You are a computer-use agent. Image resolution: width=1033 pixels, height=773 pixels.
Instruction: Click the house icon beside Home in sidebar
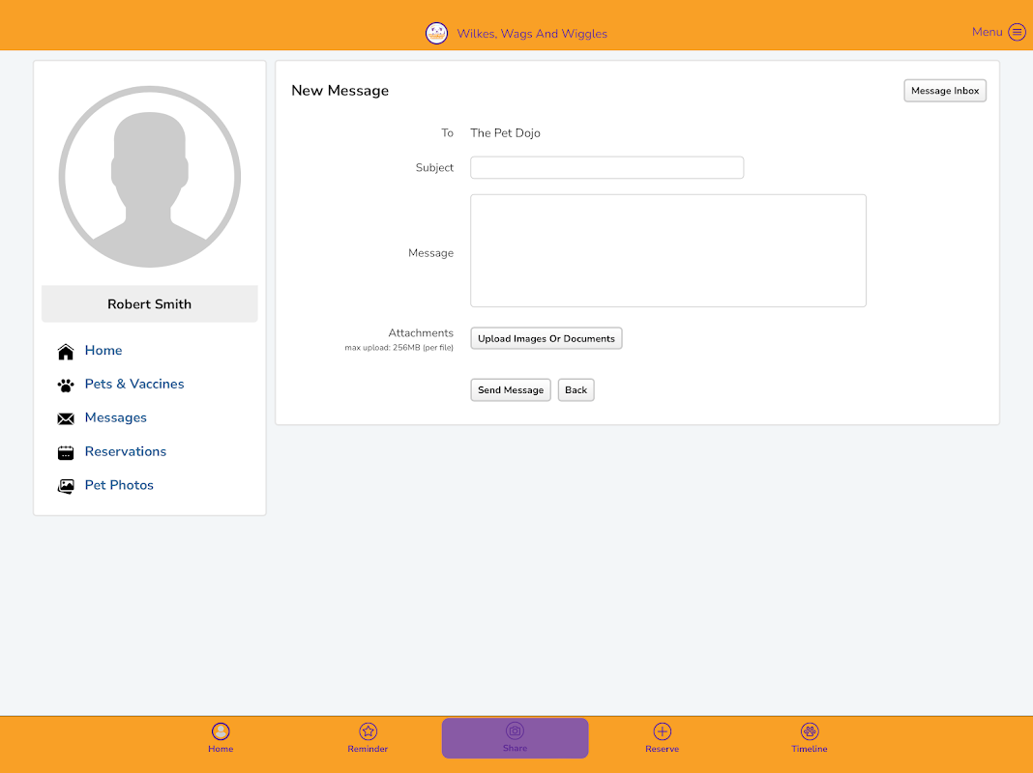tap(66, 352)
